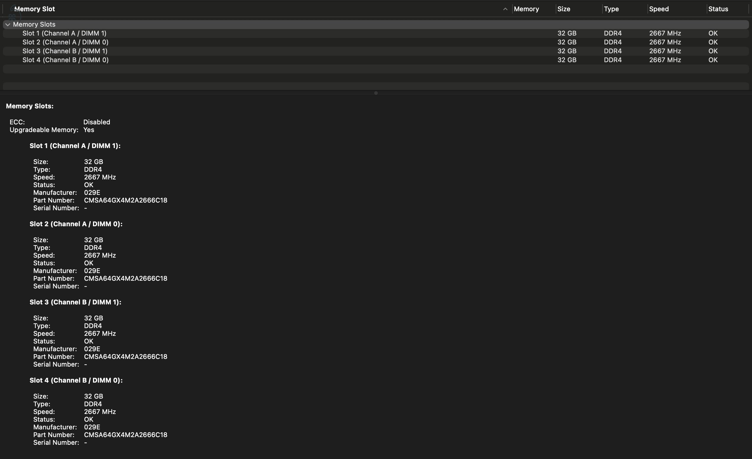Click the 2667 MHz speed cell for Slot 3
The width and height of the screenshot is (752, 459).
coord(665,51)
